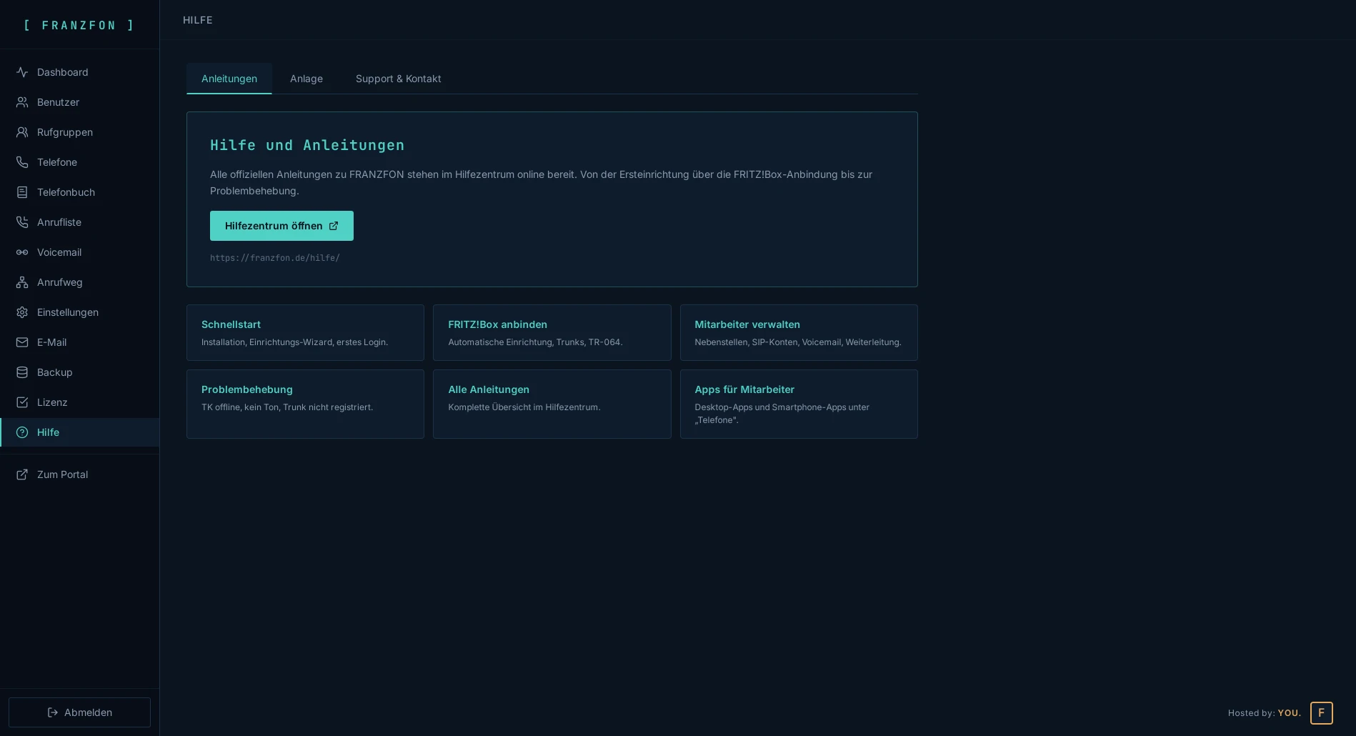Switch to the Anlage tab

point(306,79)
